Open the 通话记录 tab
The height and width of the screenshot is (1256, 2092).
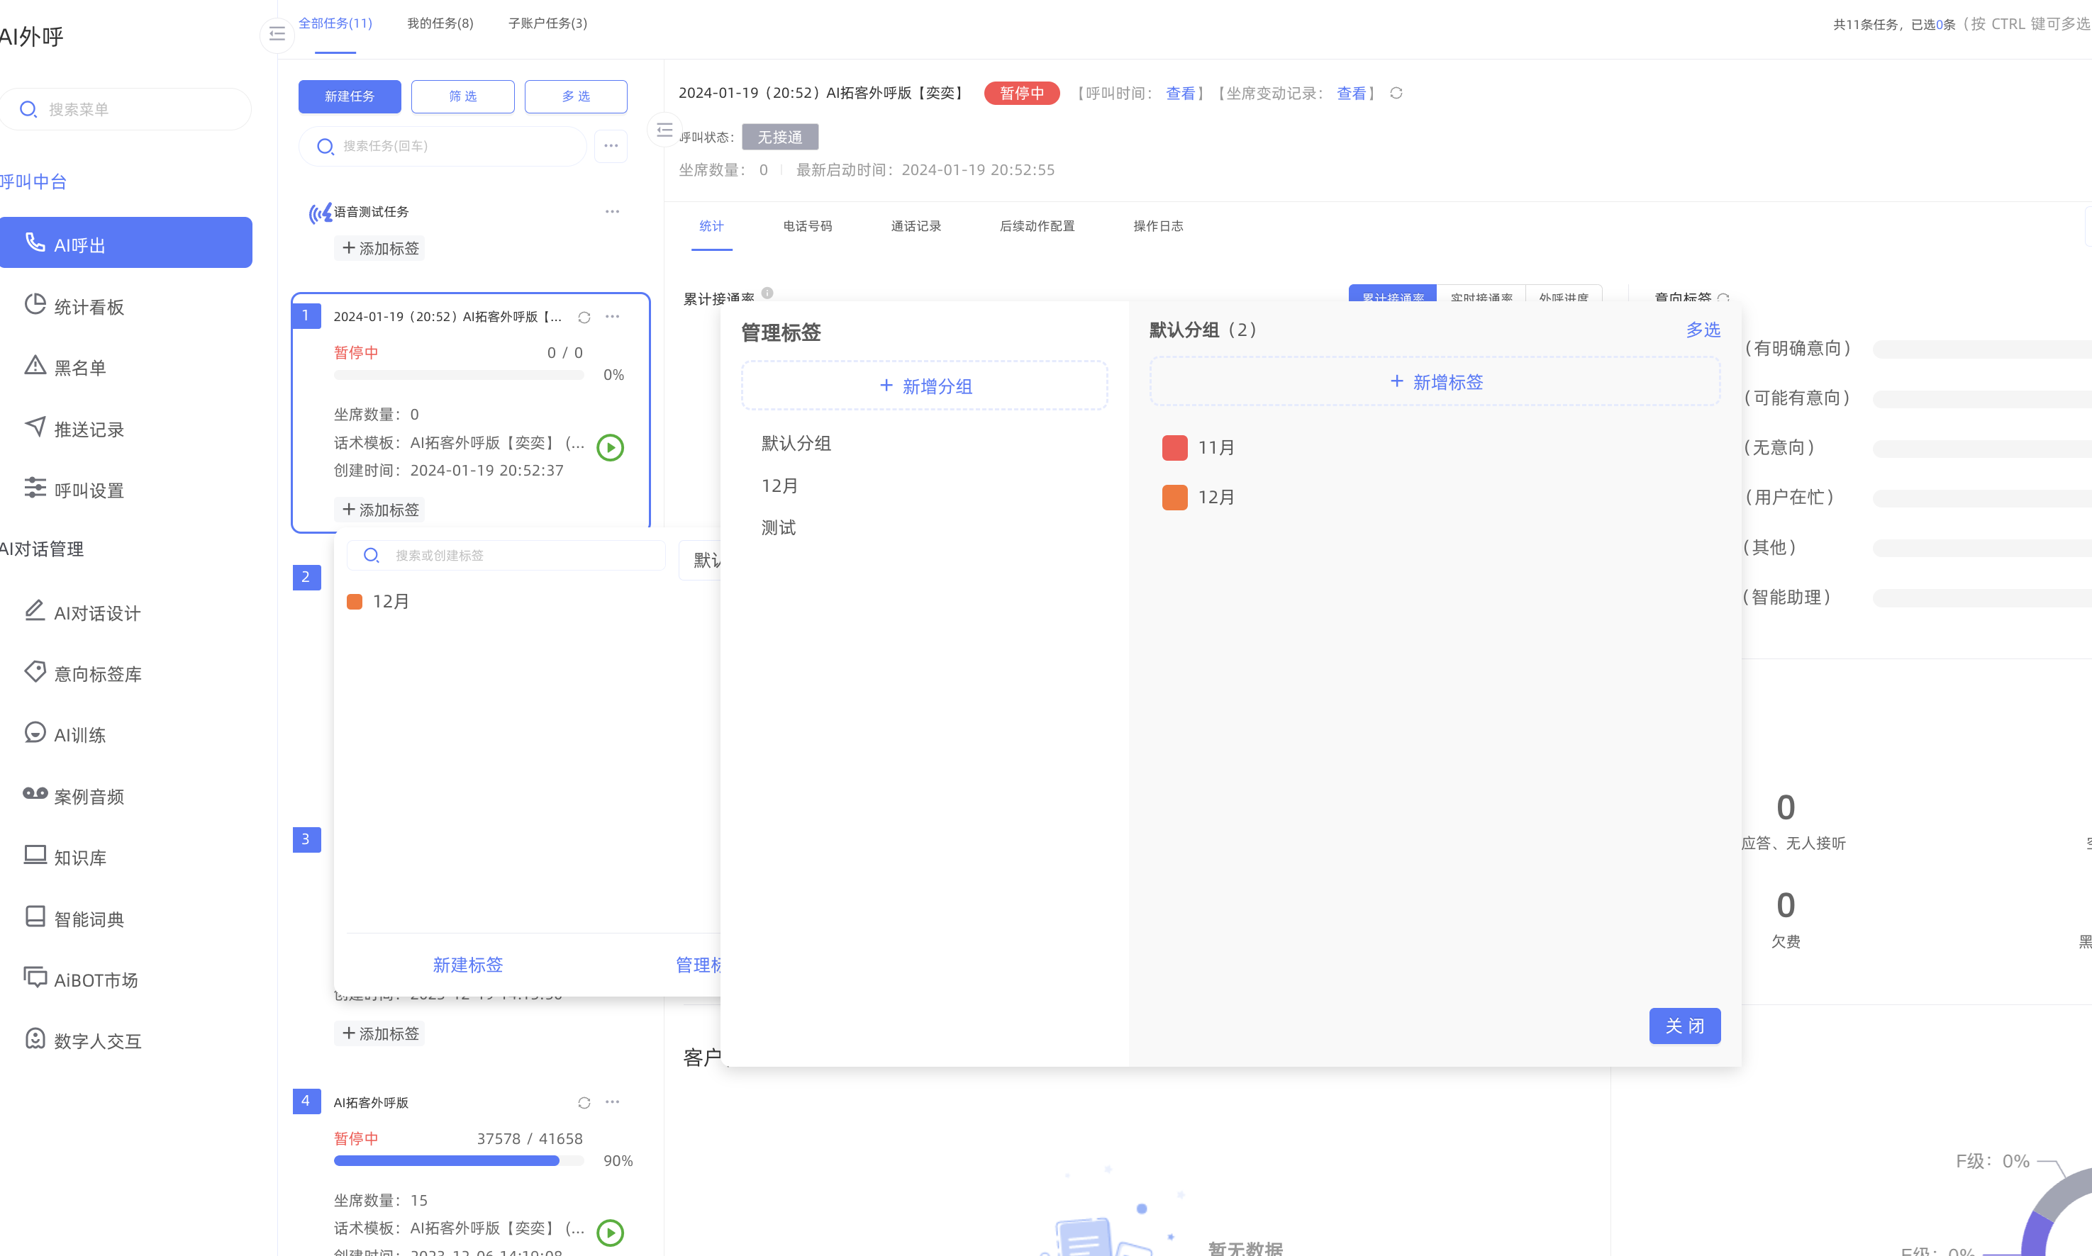tap(916, 226)
